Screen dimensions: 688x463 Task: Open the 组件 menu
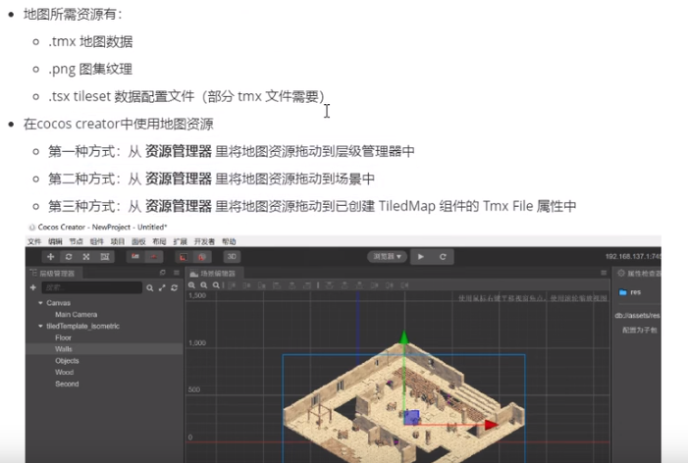[96, 241]
